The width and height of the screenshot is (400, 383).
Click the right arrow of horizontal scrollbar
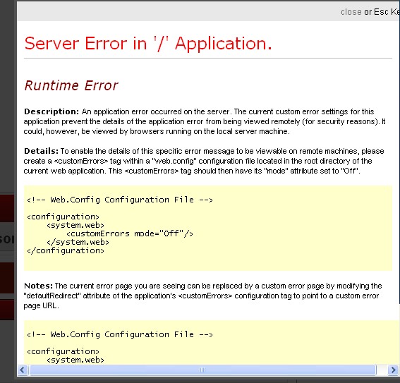pos(393,370)
